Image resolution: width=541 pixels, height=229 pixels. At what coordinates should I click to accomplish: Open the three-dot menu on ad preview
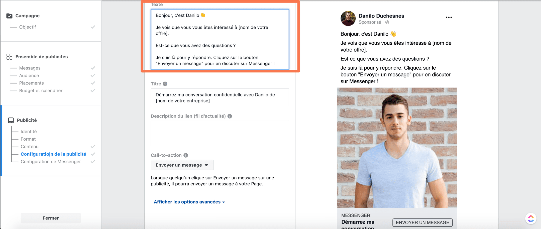(x=449, y=17)
